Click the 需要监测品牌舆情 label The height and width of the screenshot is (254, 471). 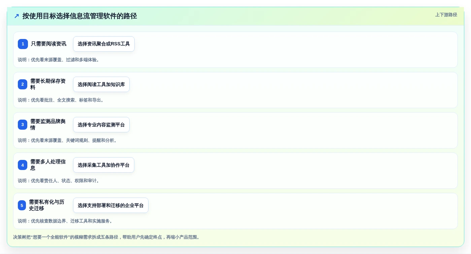pyautogui.click(x=48, y=125)
